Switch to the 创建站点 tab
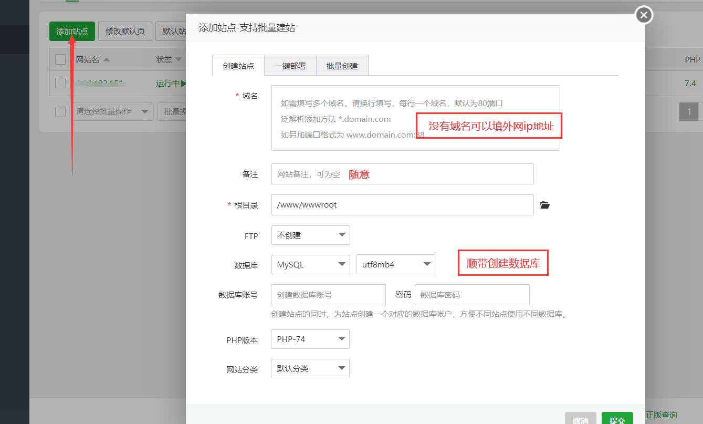 (238, 66)
